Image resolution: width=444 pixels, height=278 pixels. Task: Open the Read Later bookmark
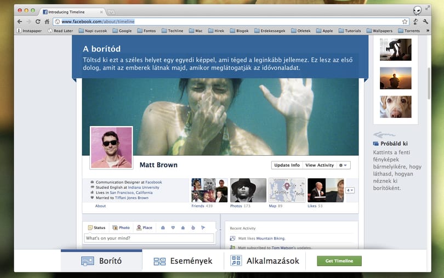(60, 31)
